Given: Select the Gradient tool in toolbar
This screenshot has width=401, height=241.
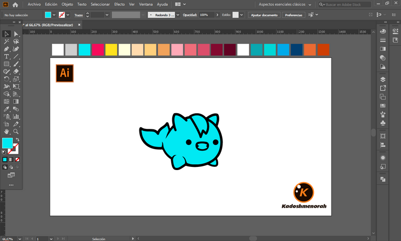Looking at the screenshot, I should tap(16, 102).
